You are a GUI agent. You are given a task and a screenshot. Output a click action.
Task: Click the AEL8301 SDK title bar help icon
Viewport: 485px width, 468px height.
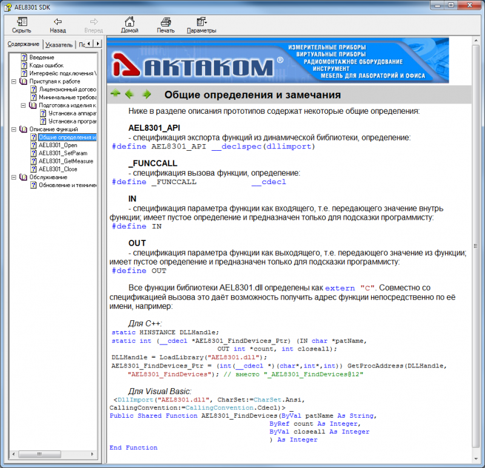point(8,7)
